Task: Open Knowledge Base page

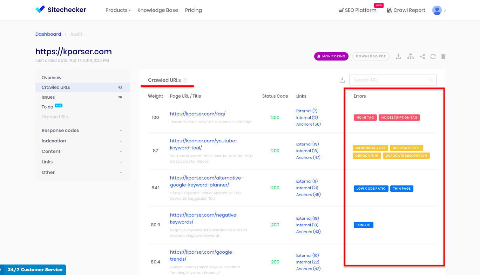Action: point(158,10)
